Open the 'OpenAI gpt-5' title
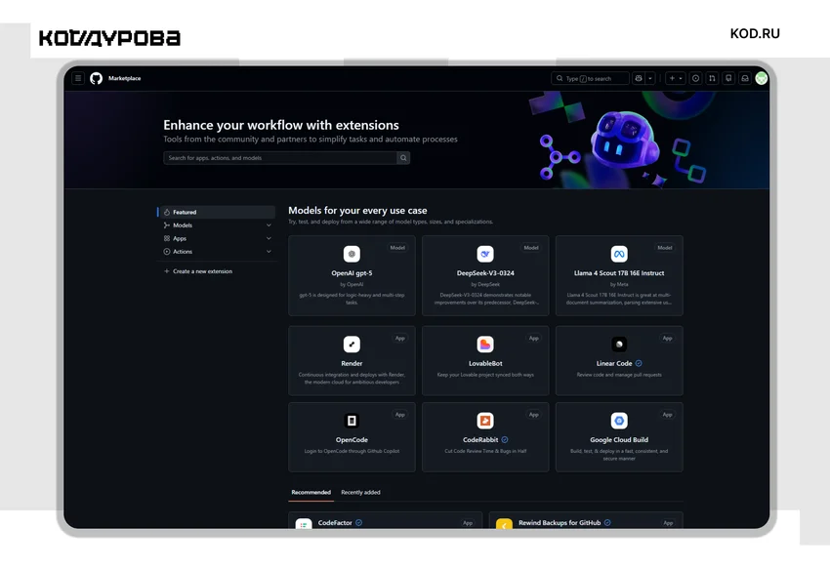 pyautogui.click(x=352, y=273)
